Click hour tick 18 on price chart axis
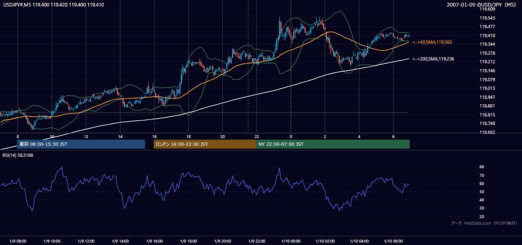522x245 pixels. [188, 136]
